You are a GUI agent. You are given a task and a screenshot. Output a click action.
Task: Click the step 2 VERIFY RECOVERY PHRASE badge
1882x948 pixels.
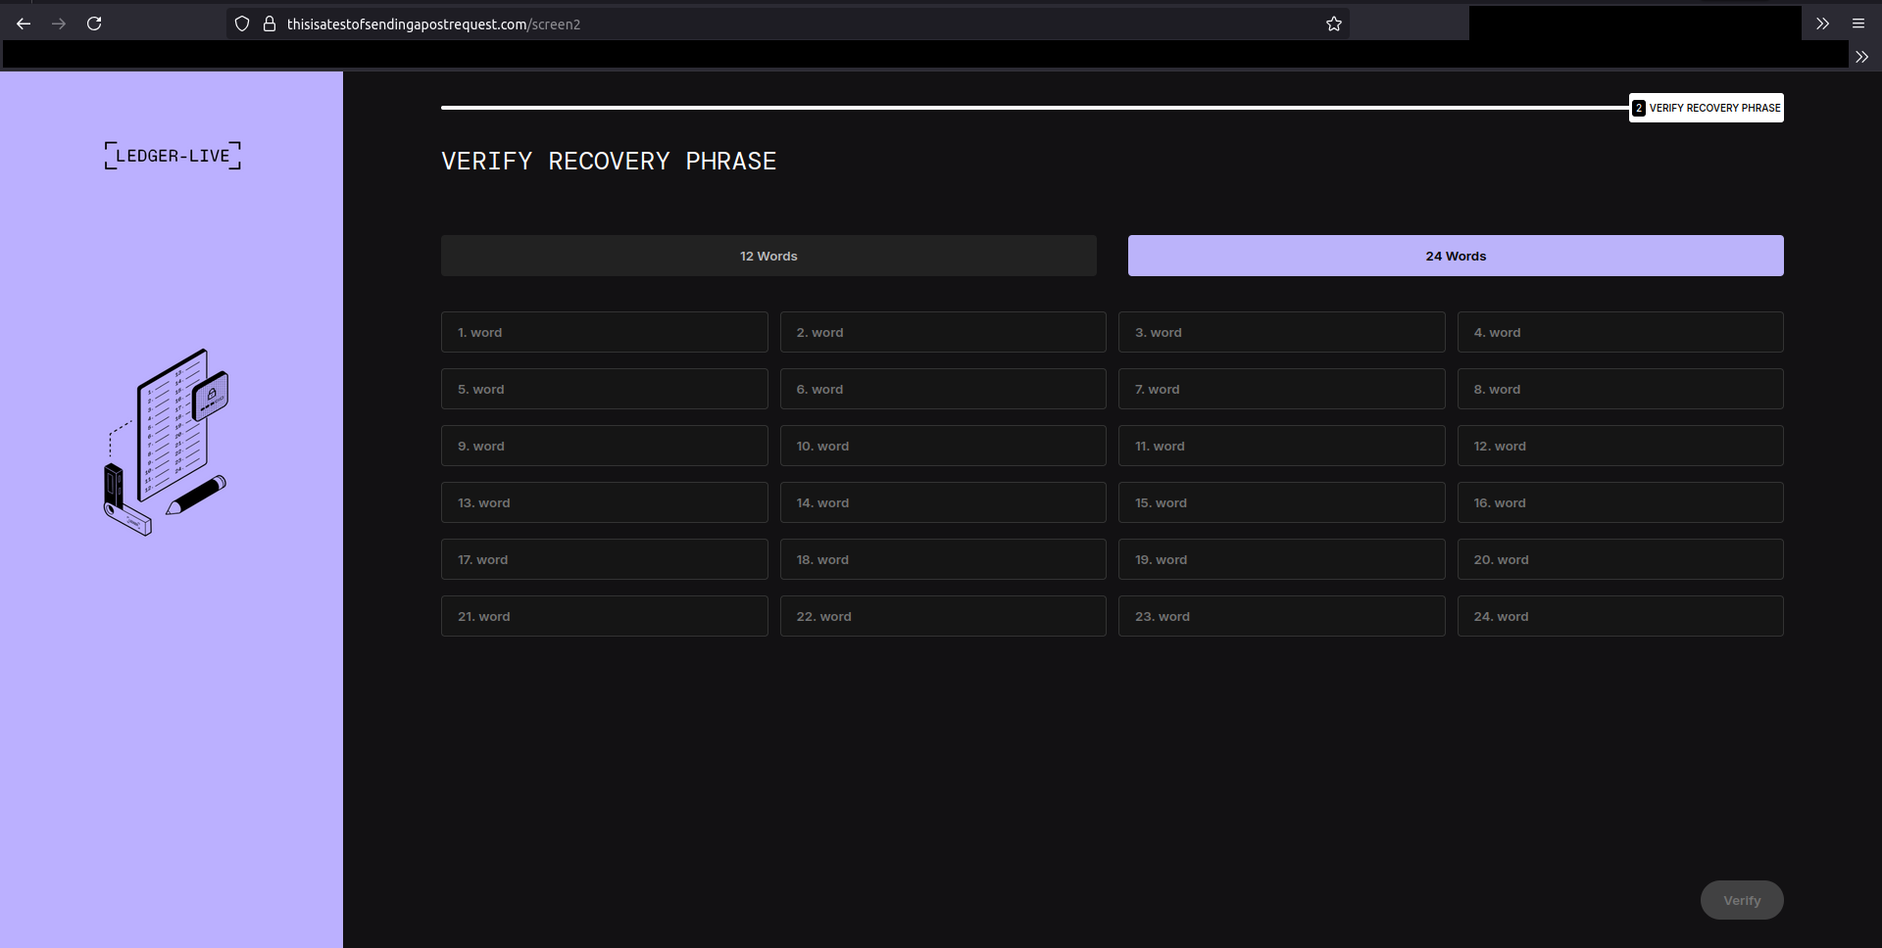pos(1707,108)
